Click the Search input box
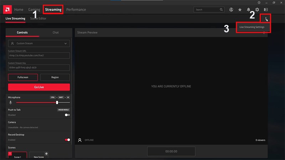The height and width of the screenshot is (160, 285). point(209,10)
